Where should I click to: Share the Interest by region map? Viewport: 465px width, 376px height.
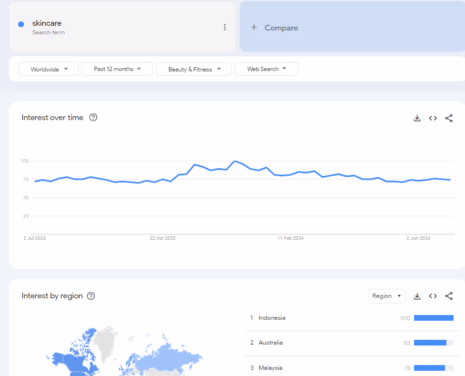(448, 296)
